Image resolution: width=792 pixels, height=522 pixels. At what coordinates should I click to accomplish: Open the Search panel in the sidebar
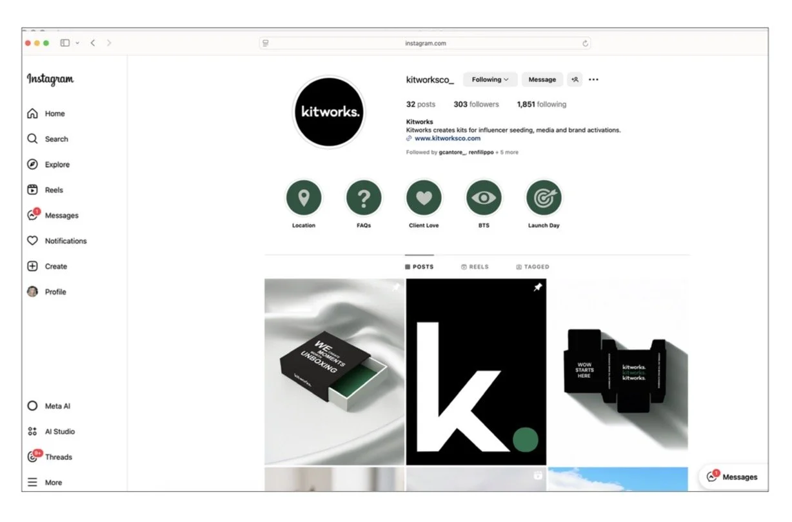tap(47, 139)
